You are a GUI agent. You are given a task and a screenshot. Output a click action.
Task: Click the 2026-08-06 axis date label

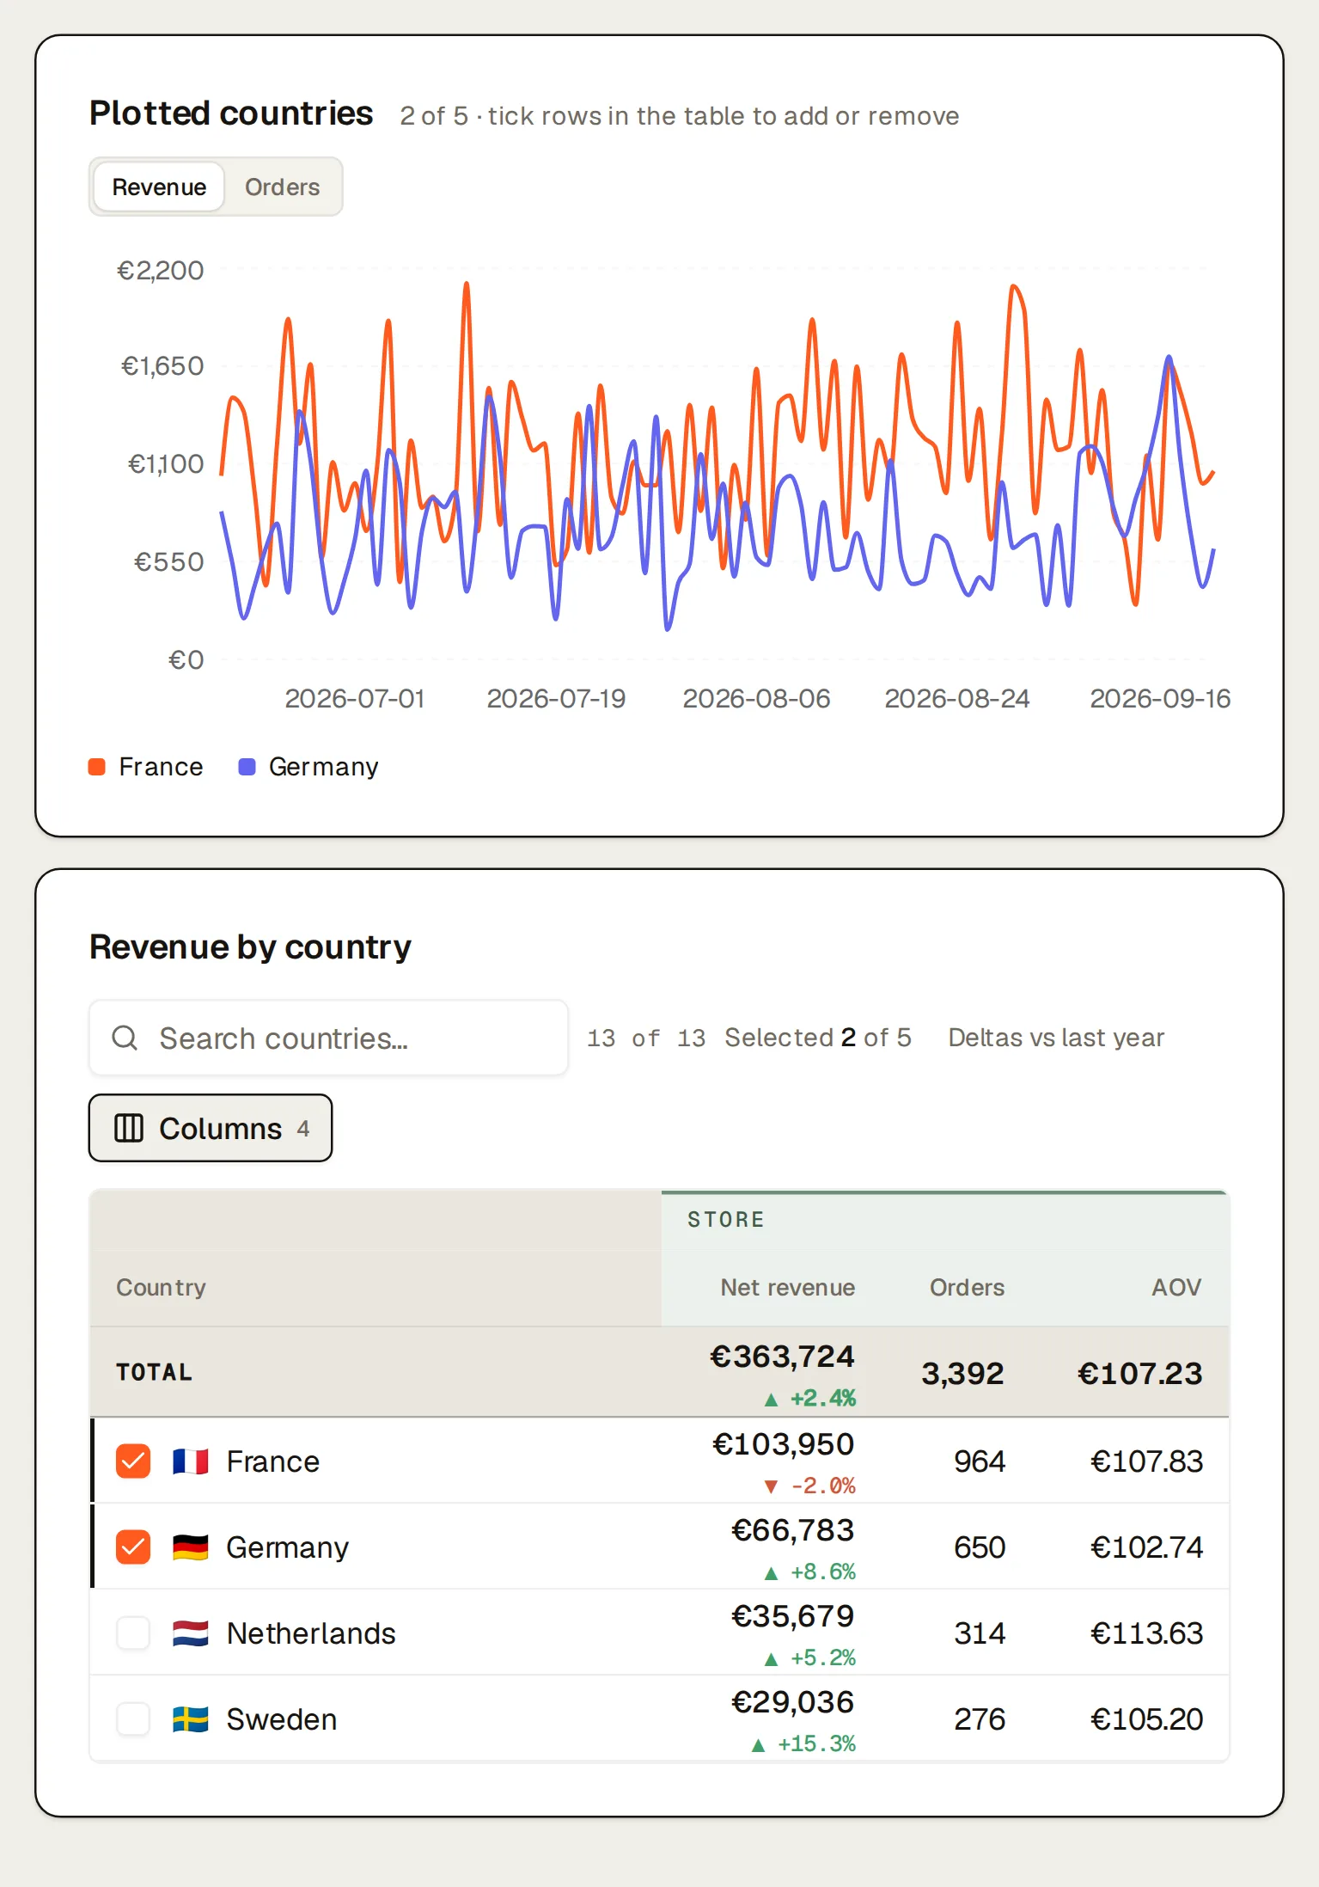click(x=756, y=698)
